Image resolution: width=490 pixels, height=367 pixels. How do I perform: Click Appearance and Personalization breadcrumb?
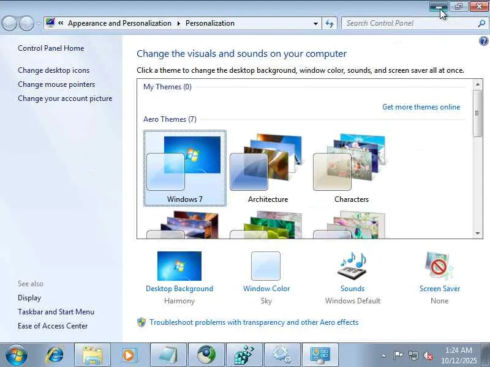tap(119, 23)
